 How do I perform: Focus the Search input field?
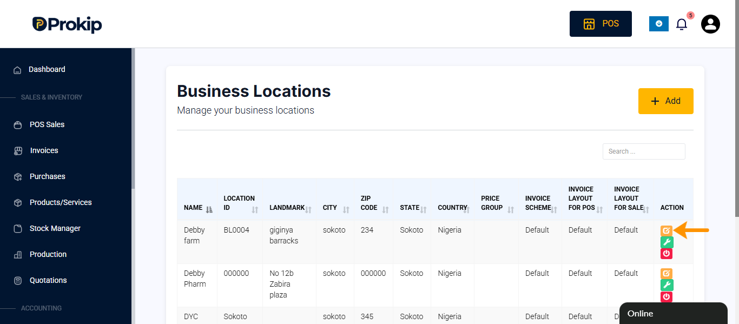tap(644, 151)
